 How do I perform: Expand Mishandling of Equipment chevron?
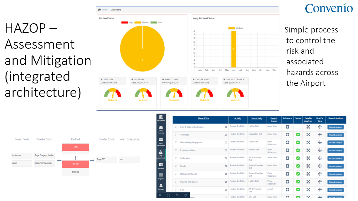point(226,143)
